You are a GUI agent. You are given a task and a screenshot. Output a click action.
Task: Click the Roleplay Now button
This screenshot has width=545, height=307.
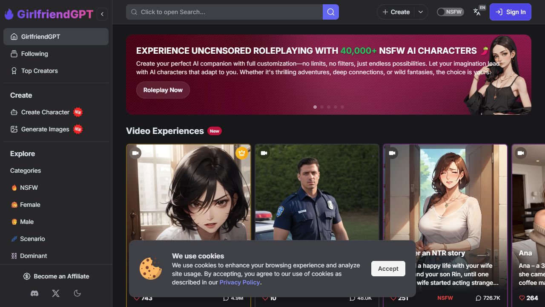(163, 90)
